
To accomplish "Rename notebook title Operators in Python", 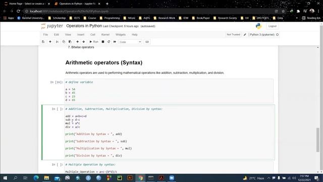I will pyautogui.click(x=84, y=26).
